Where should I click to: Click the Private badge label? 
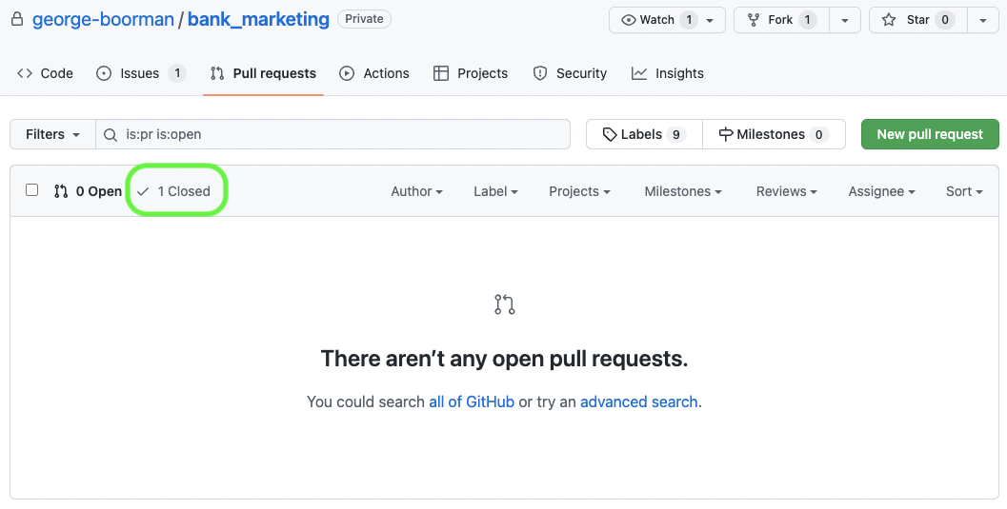364,19
